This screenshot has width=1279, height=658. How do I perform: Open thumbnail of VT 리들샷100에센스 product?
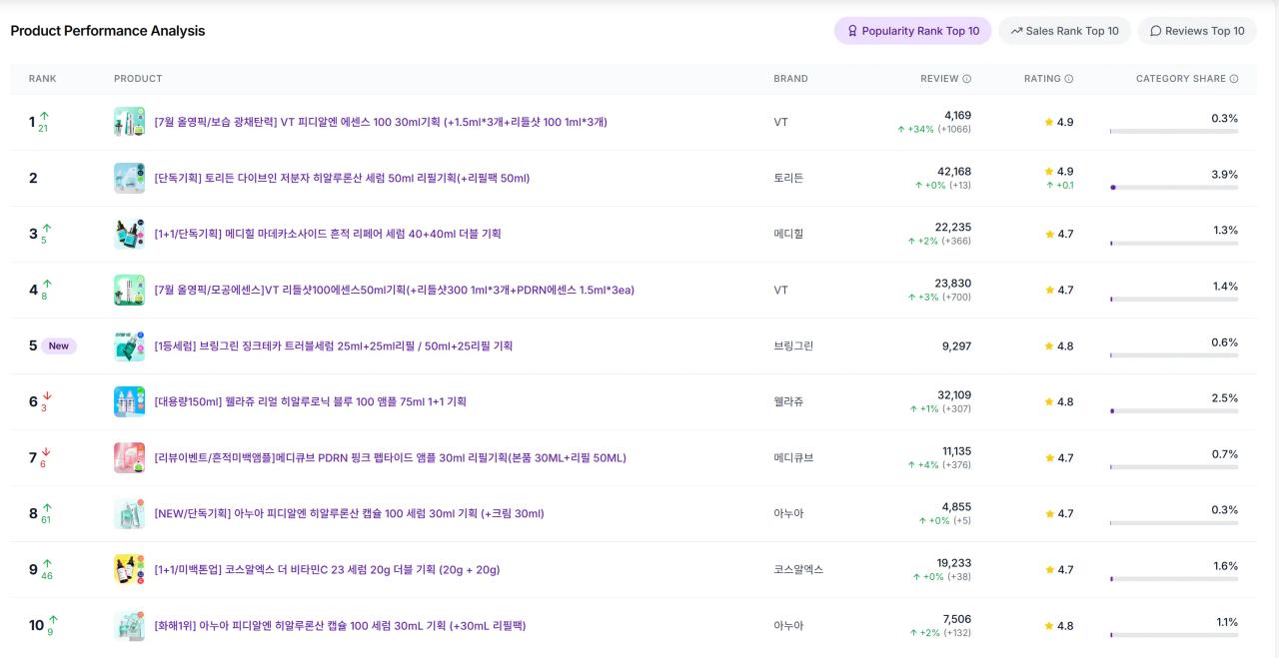point(129,290)
